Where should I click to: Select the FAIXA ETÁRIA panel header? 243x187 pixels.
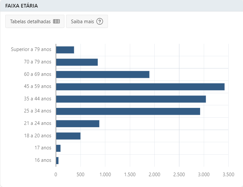point(122,6)
